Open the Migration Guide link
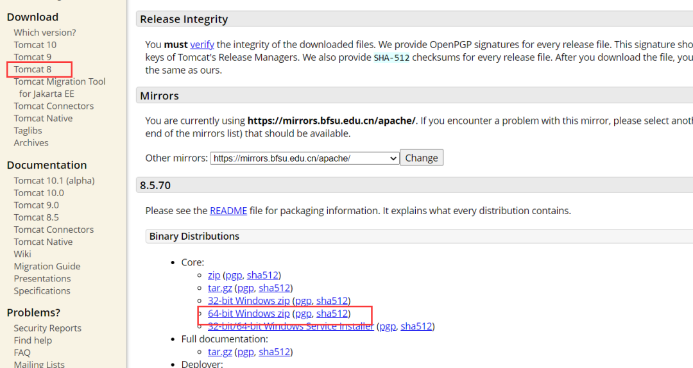693x368 pixels. click(47, 266)
